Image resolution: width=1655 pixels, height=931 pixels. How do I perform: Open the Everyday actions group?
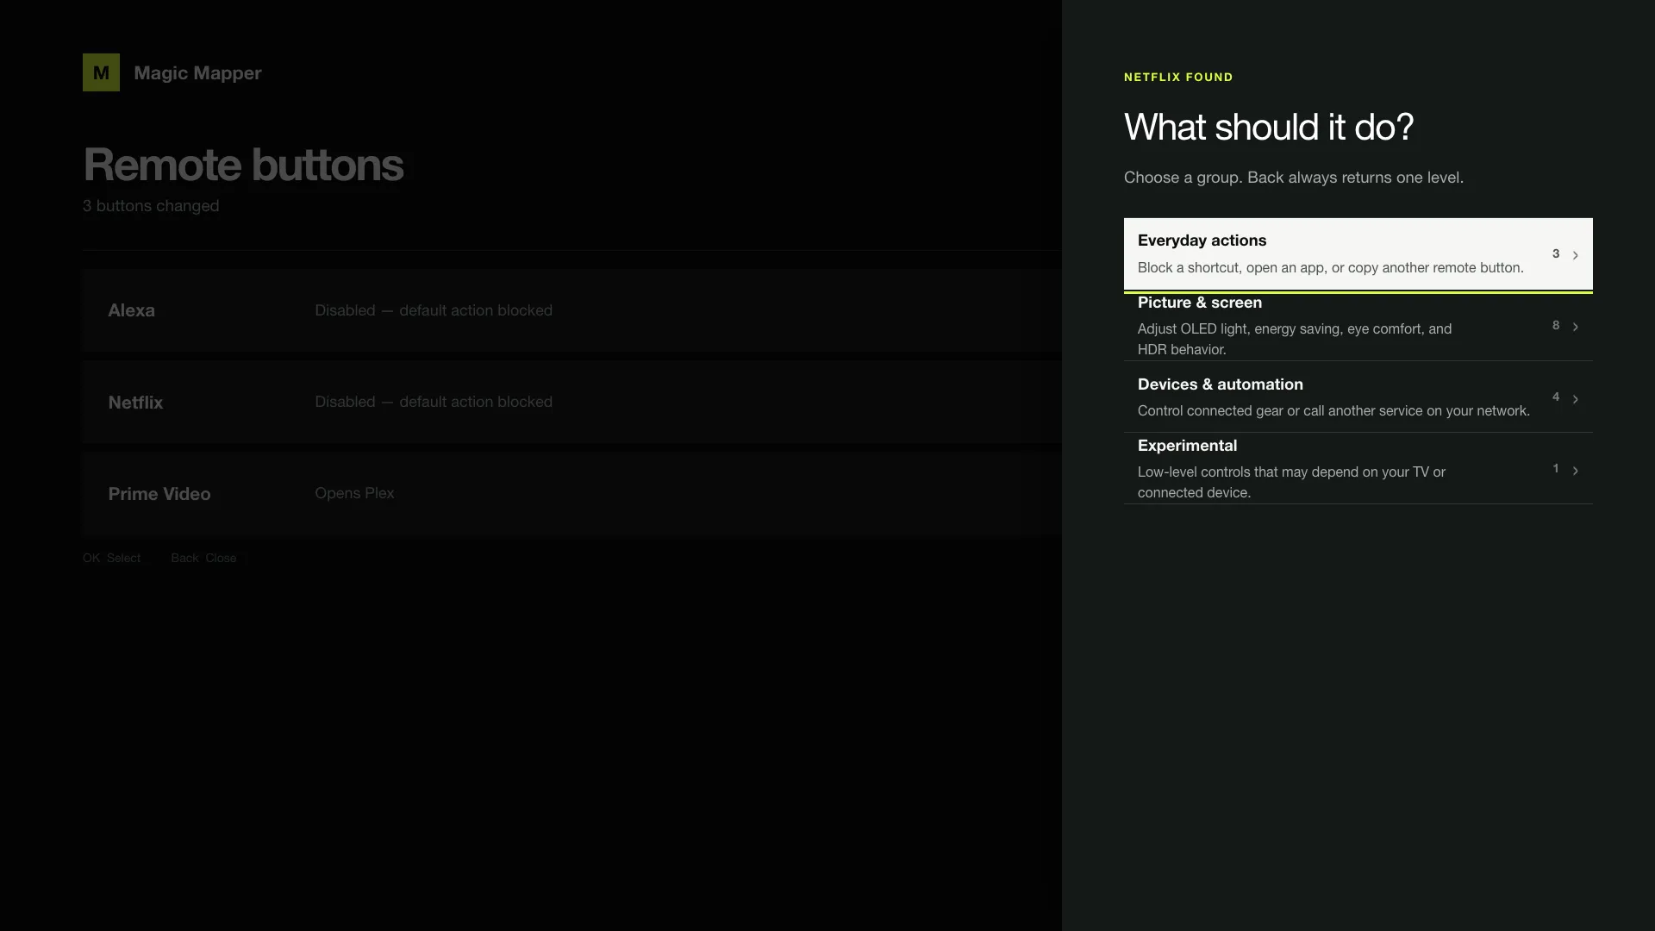(x=1358, y=254)
